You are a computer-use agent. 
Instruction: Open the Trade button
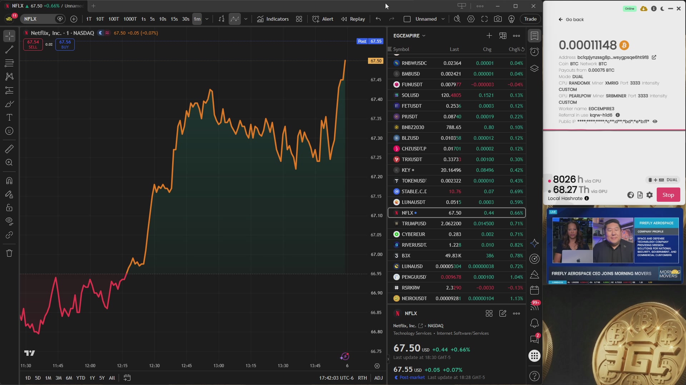tap(530, 19)
